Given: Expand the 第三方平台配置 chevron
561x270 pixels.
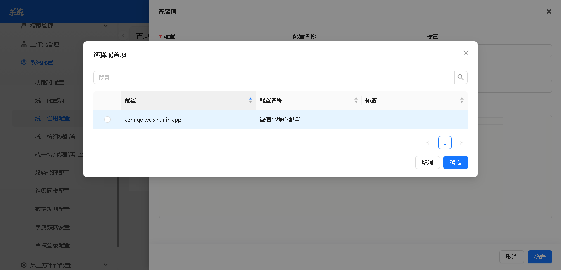Looking at the screenshot, I should pyautogui.click(x=106, y=265).
